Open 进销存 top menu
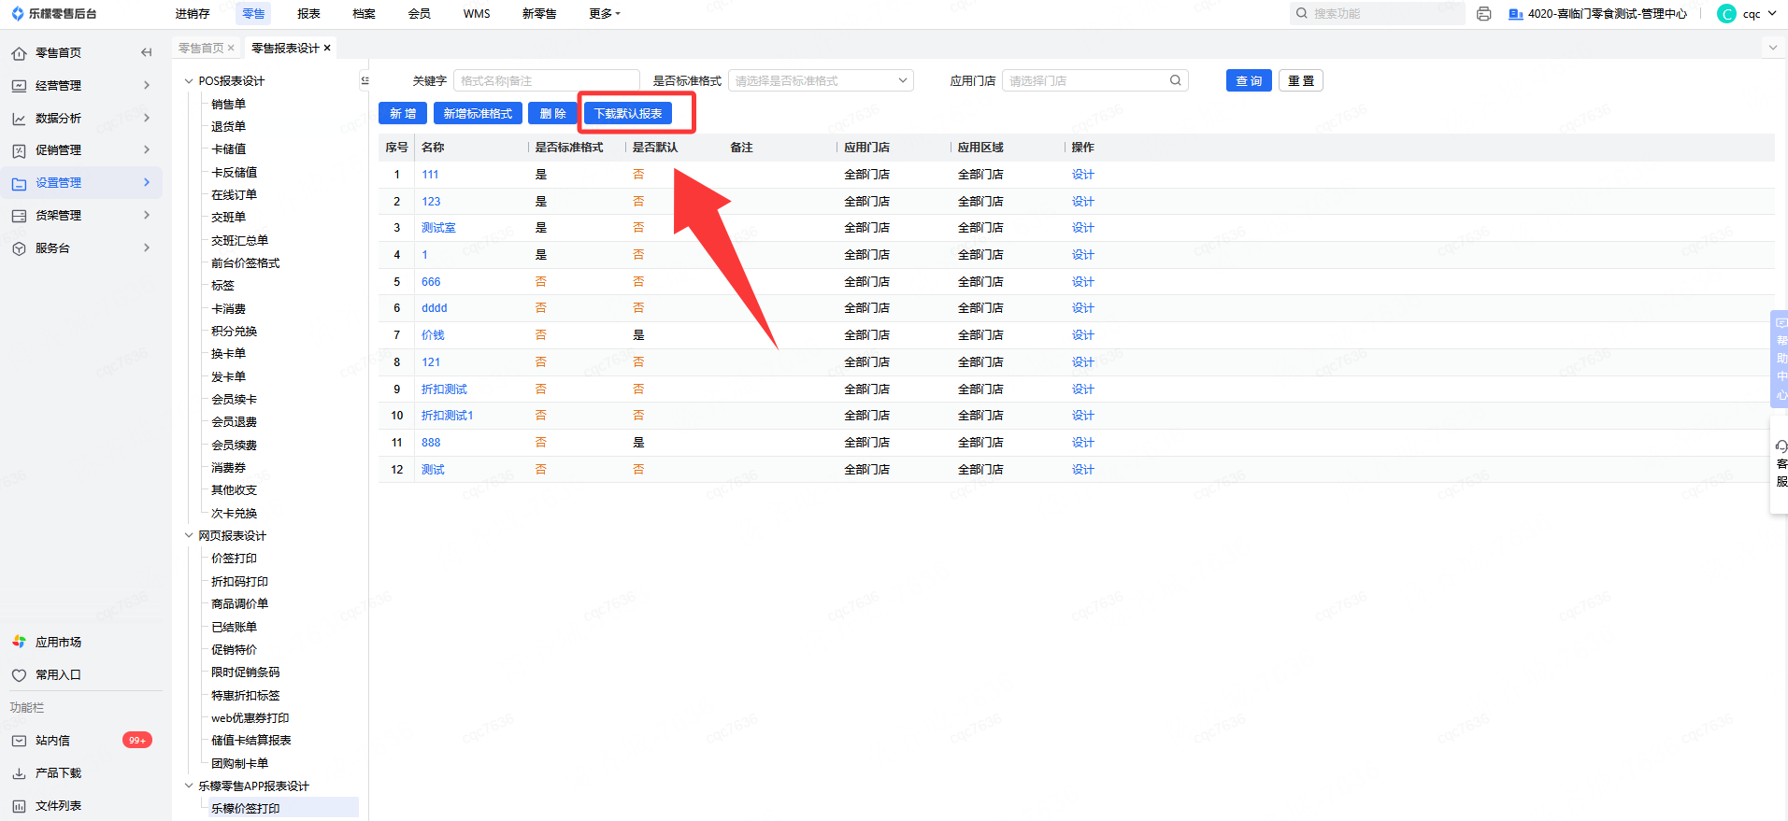 click(193, 14)
